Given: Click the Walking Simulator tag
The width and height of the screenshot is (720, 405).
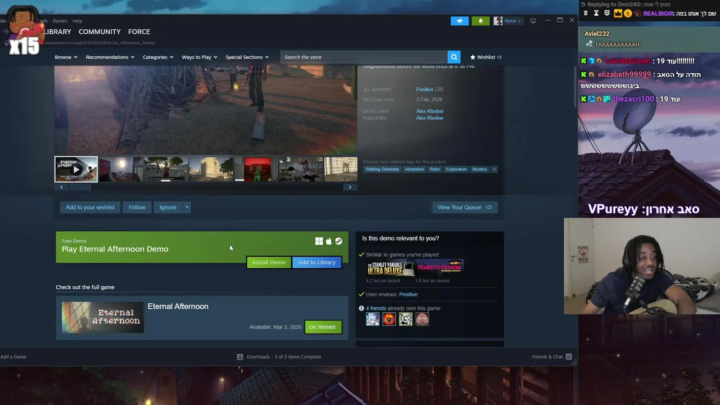Looking at the screenshot, I should (x=382, y=169).
